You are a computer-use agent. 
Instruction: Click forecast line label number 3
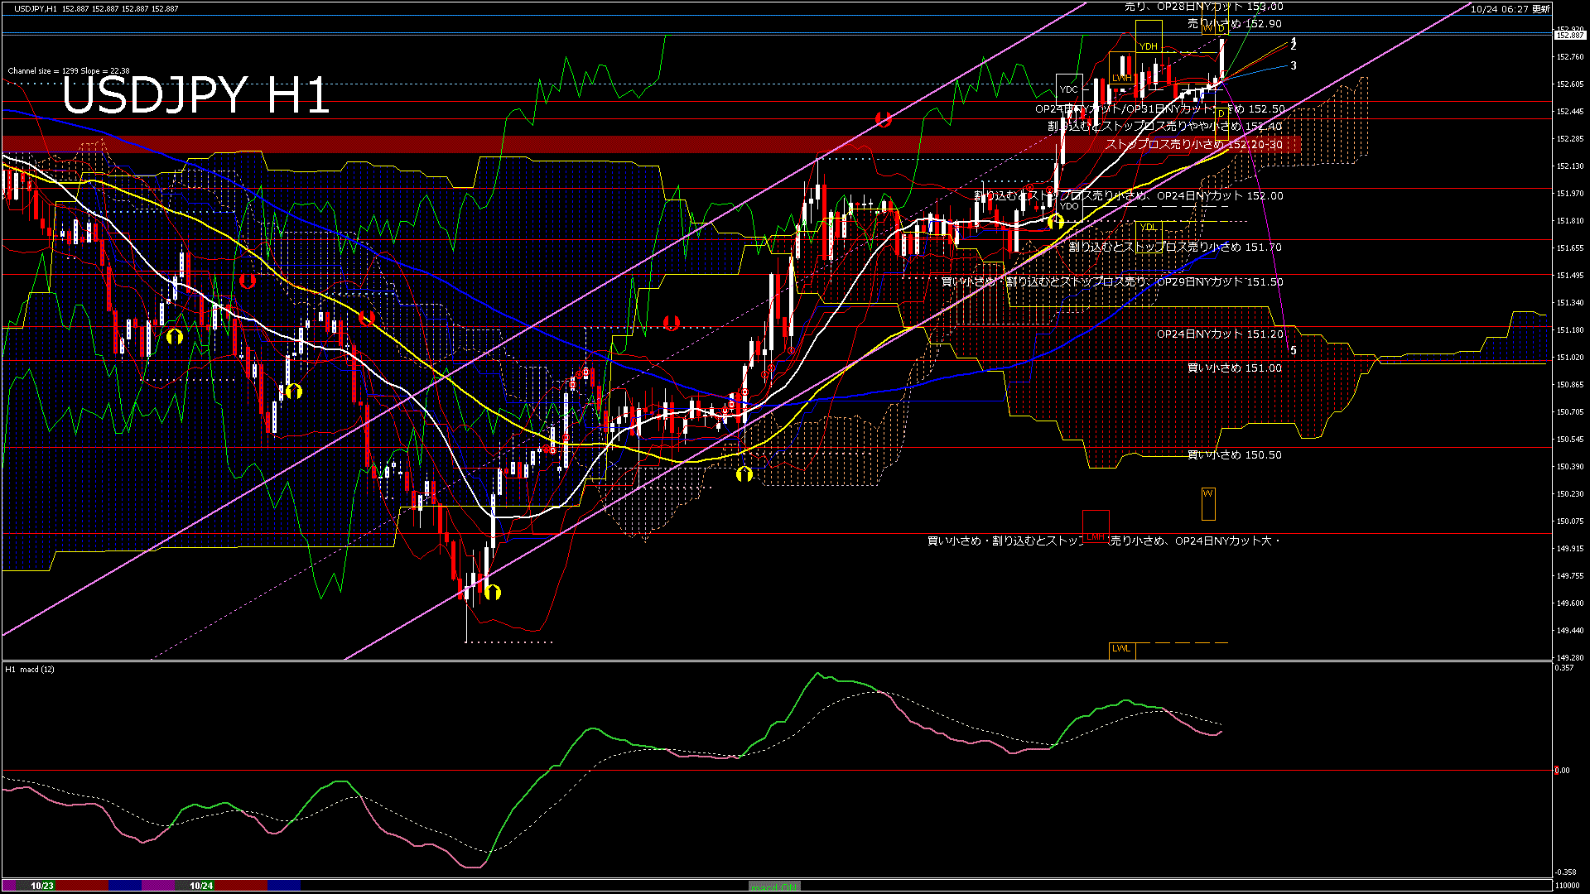pos(1294,66)
